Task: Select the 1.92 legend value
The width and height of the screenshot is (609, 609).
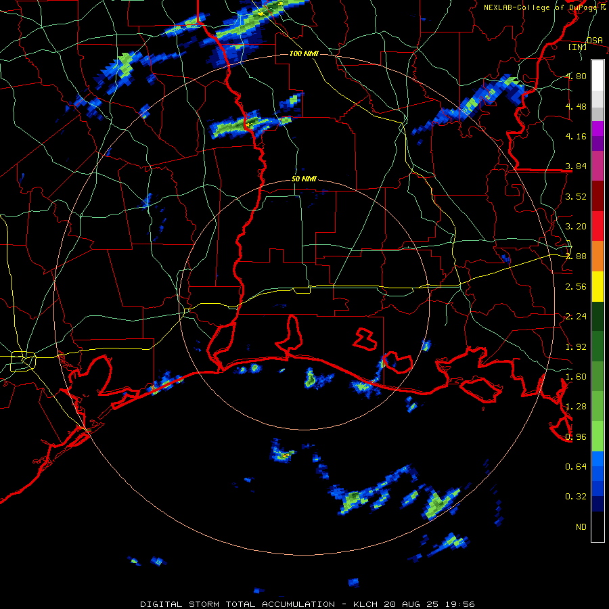Action: pyautogui.click(x=577, y=347)
